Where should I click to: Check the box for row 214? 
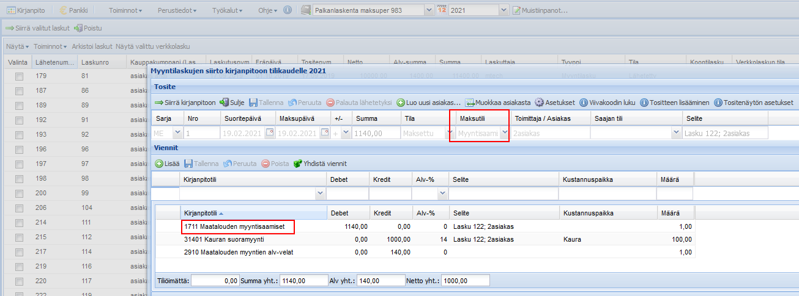click(x=19, y=223)
